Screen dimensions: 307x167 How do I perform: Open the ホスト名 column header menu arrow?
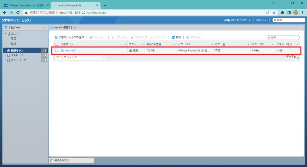(x=248, y=44)
